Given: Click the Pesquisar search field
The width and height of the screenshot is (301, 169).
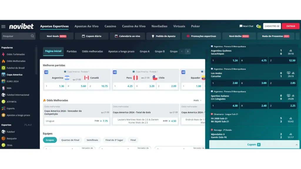Looking at the screenshot, I should (x=16, y=36).
